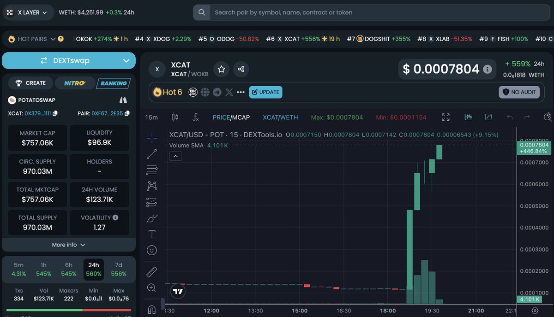The height and width of the screenshot is (317, 554).
Task: Open the ODOG hot pair
Action: point(229,39)
